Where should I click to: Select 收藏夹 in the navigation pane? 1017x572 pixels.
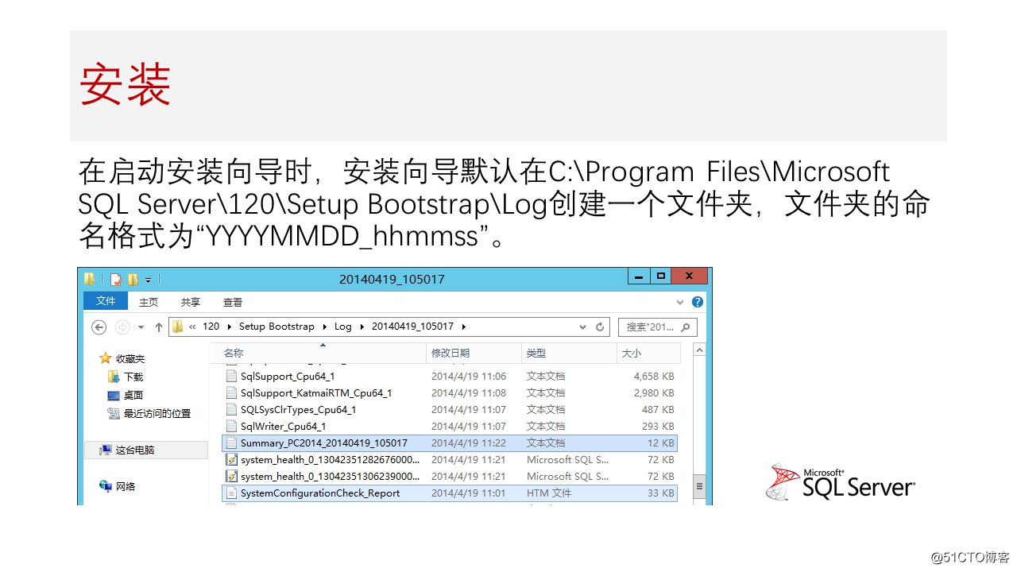(x=130, y=358)
